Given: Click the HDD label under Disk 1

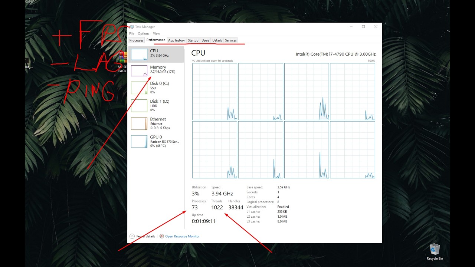Looking at the screenshot, I should pyautogui.click(x=154, y=106).
